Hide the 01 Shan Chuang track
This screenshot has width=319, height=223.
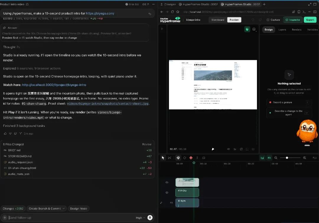pyautogui.click(x=167, y=182)
